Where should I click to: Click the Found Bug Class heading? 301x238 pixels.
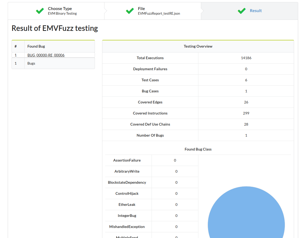coord(198,149)
